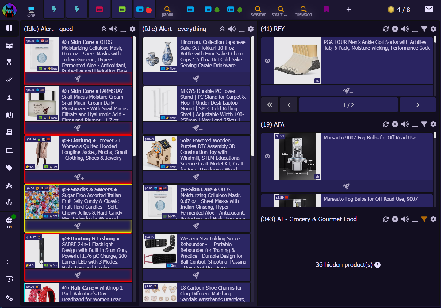
Task: Minimize the Alert - good panel
Action: point(123,31)
